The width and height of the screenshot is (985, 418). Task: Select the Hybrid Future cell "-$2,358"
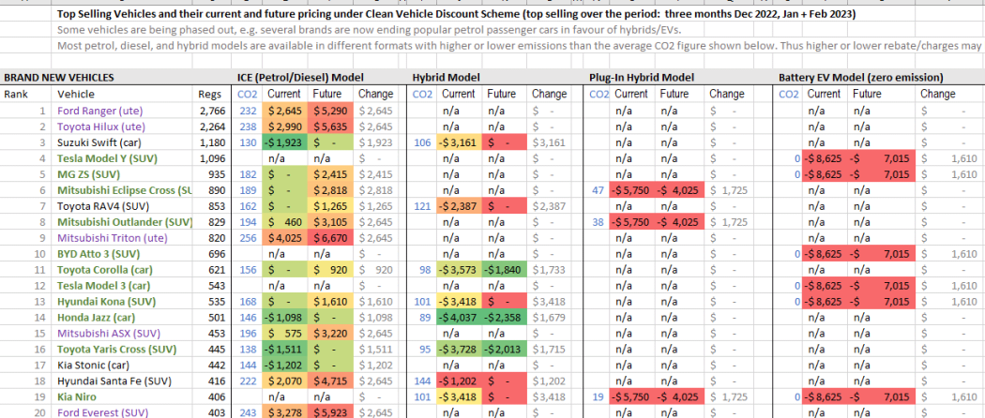tap(506, 318)
